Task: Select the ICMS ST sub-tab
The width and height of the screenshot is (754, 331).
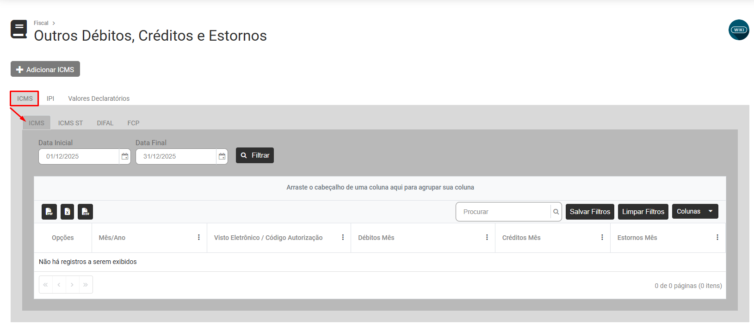Action: coord(70,123)
